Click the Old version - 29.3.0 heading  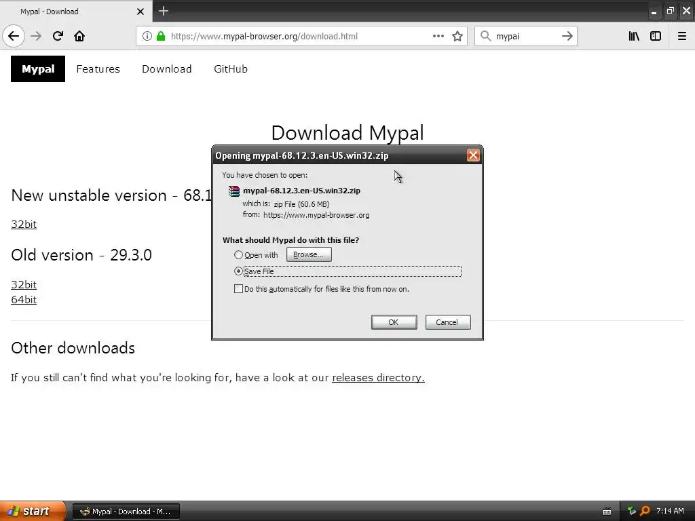81,255
